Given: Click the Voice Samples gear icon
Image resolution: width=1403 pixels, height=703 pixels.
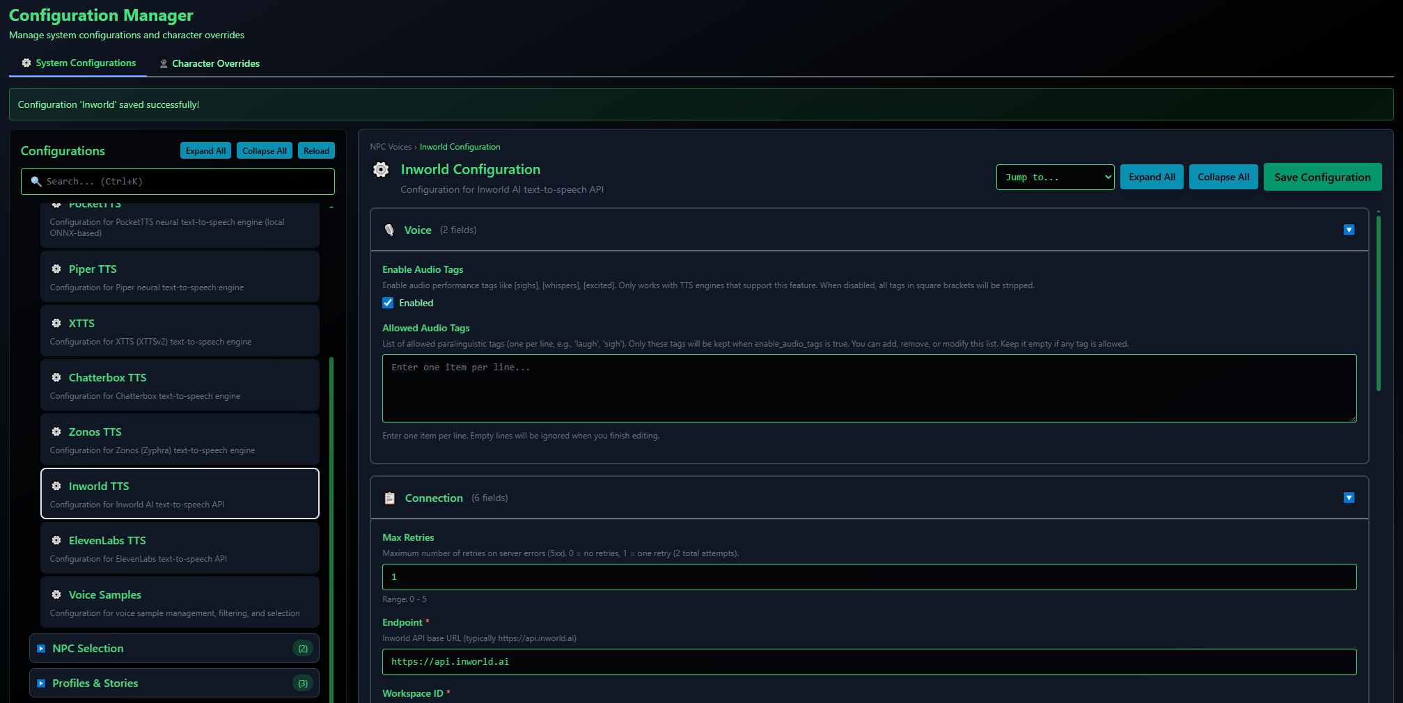Looking at the screenshot, I should point(56,594).
